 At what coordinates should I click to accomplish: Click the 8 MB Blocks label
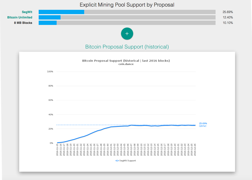tap(23, 23)
